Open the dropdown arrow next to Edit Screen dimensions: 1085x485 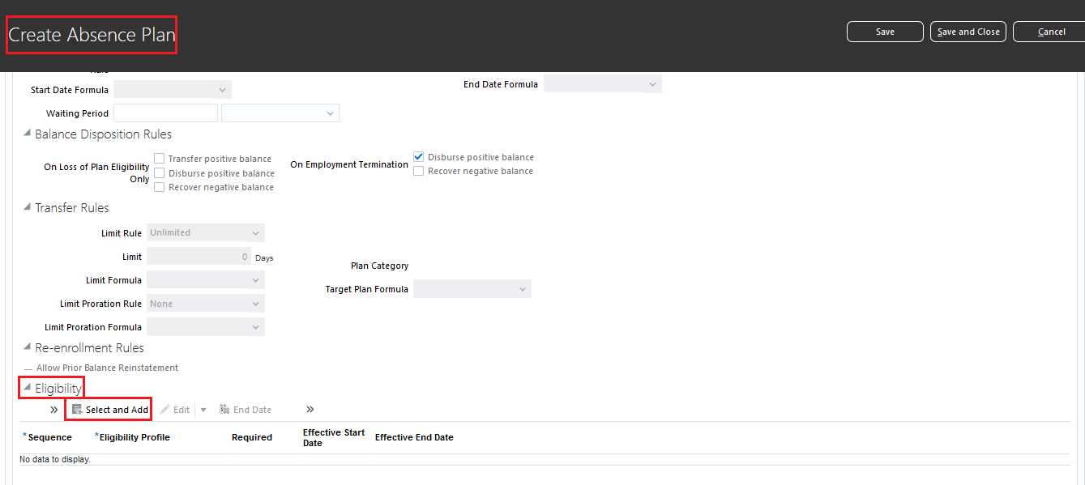point(203,409)
